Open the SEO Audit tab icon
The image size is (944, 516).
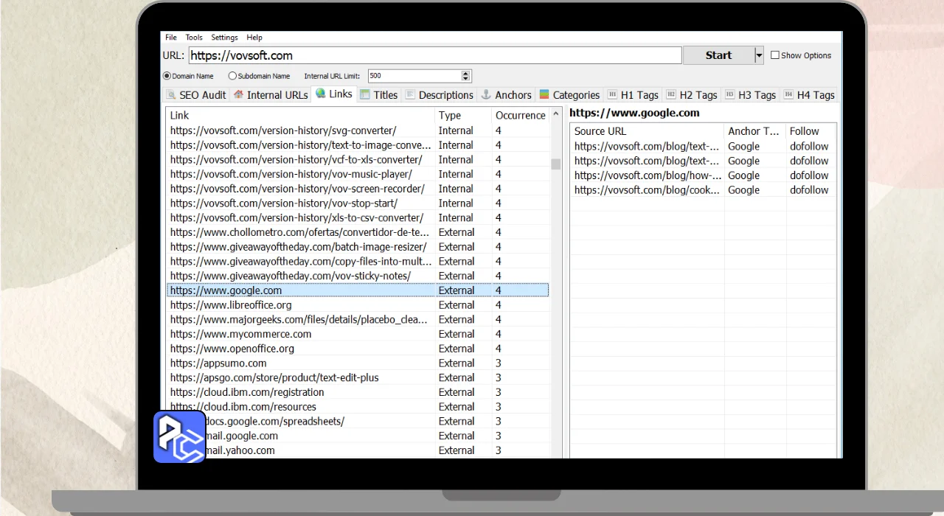pos(171,95)
